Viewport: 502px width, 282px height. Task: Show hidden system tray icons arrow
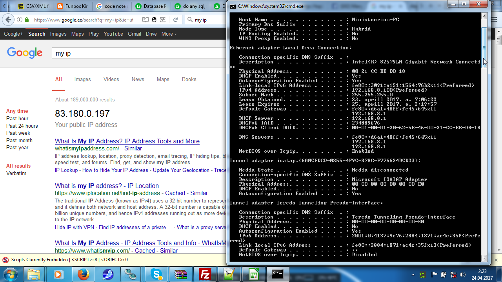click(x=413, y=275)
